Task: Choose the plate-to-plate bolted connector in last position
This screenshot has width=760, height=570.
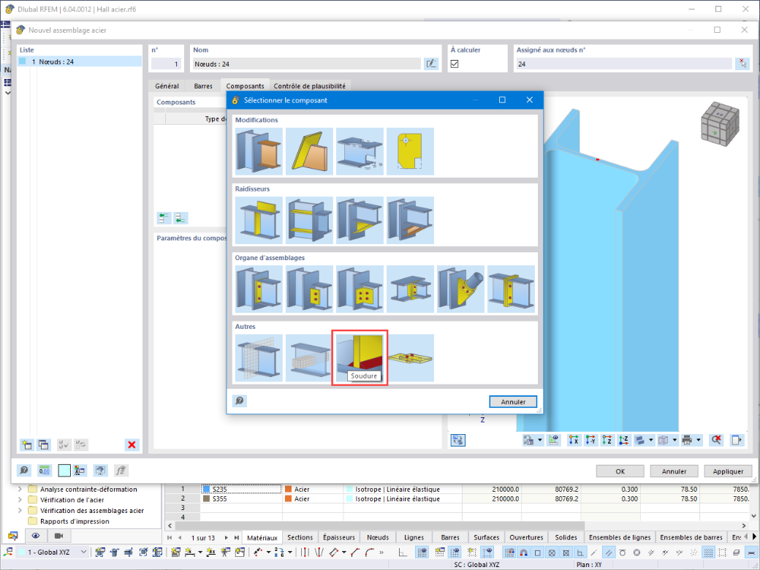Action: coord(511,289)
